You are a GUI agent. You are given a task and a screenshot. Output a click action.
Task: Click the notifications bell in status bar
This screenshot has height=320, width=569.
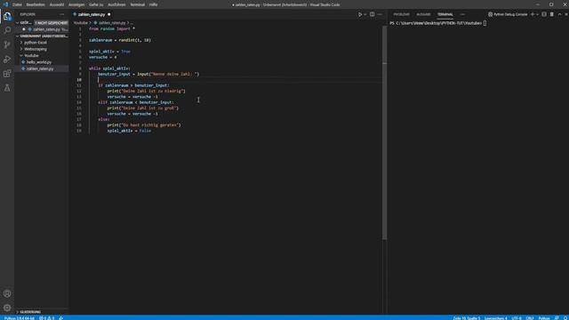coord(565,318)
